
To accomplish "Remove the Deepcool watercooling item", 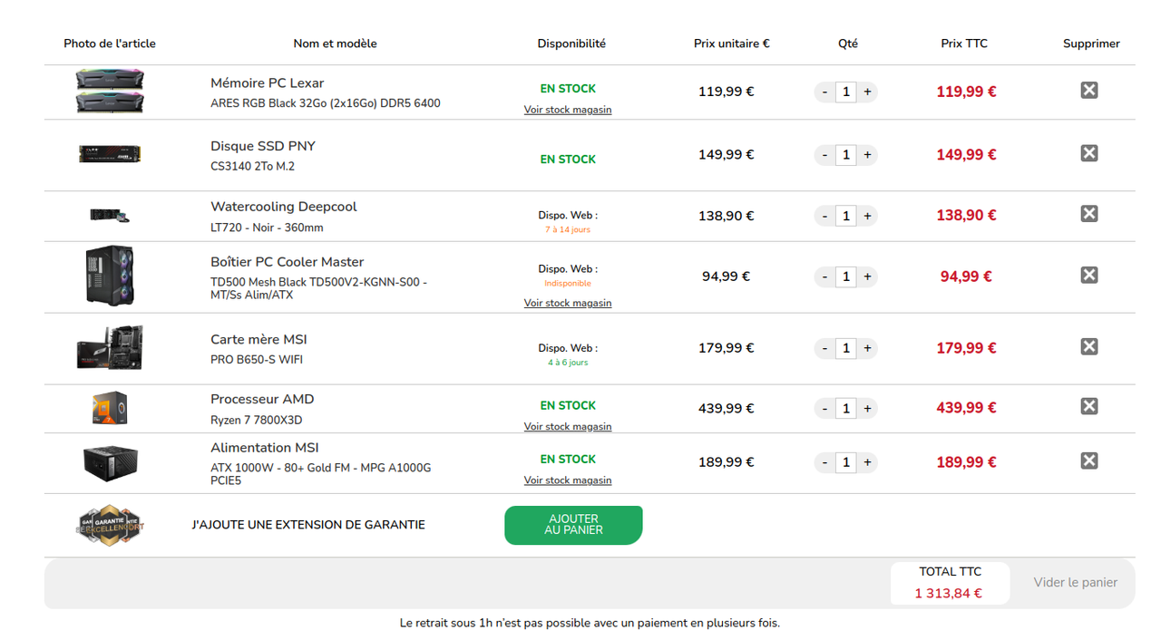I will [1089, 214].
